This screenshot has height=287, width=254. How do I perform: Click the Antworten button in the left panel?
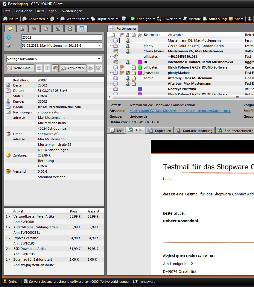click(x=73, y=68)
